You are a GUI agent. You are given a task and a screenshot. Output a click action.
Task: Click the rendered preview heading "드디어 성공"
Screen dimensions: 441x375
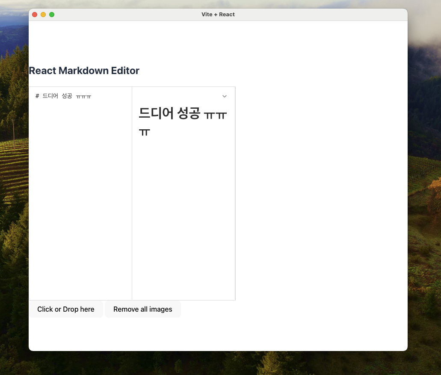(169, 113)
